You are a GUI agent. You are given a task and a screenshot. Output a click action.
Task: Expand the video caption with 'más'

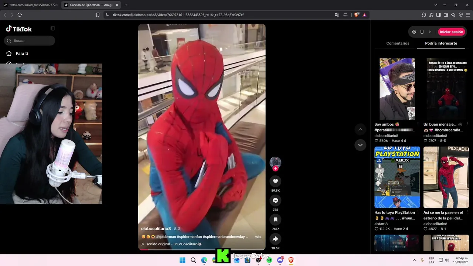pos(258,237)
